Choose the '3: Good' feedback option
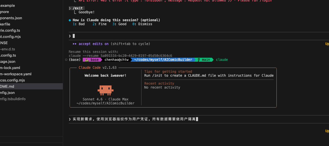Image resolution: width=329 pixels, height=146 pixels. tap(119, 24)
